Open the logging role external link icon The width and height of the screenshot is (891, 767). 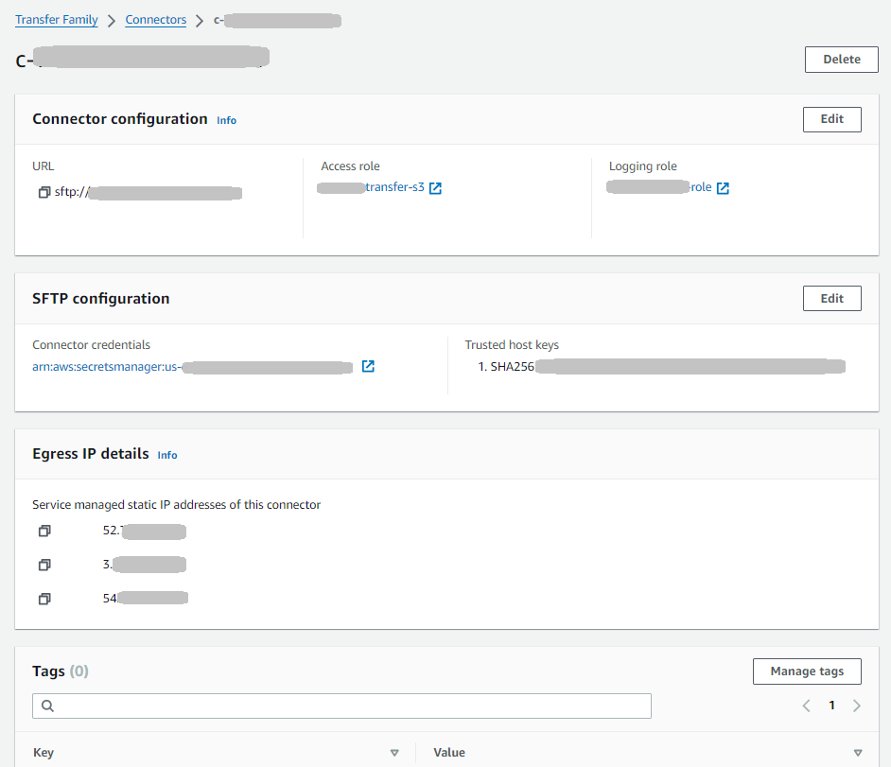[723, 188]
